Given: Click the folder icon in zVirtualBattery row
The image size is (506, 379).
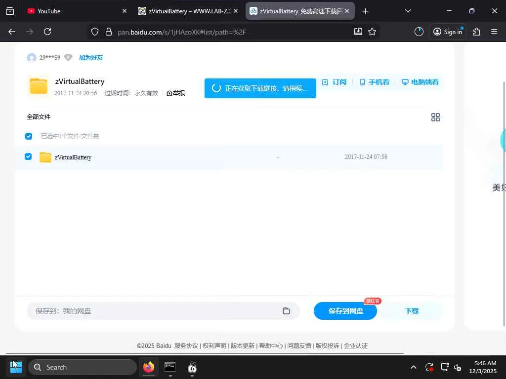Looking at the screenshot, I should point(45,157).
